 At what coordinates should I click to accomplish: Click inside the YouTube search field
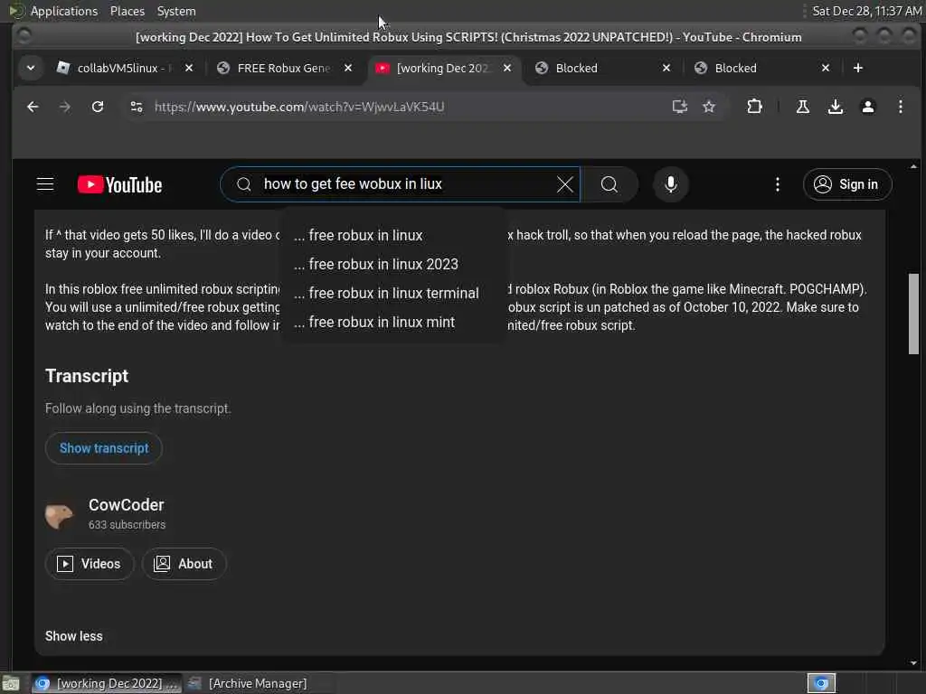pyautogui.click(x=402, y=184)
